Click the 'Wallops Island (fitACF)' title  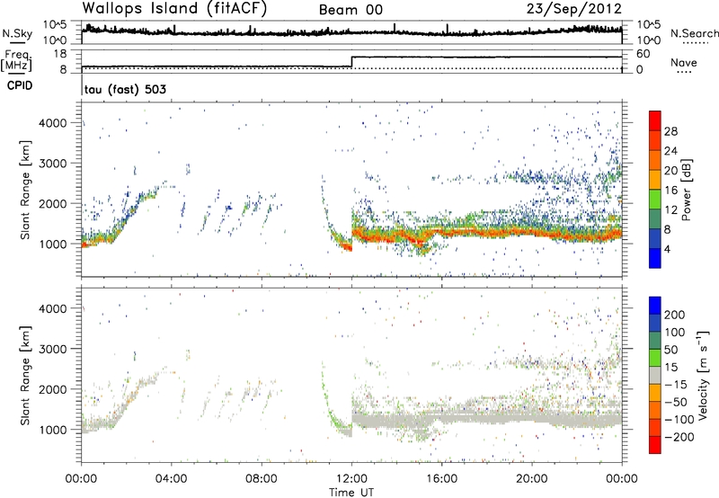(174, 9)
